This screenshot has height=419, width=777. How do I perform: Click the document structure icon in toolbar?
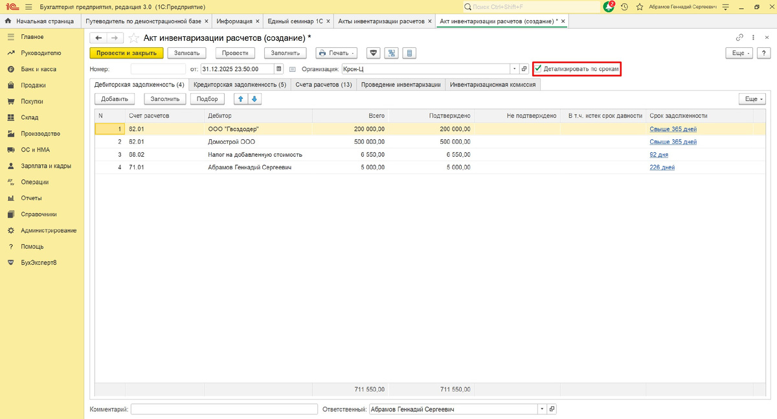(391, 53)
